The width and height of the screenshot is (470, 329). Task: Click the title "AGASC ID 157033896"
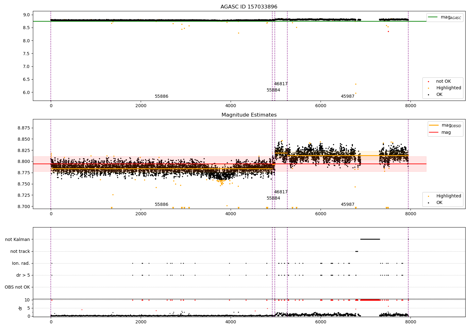click(x=249, y=7)
